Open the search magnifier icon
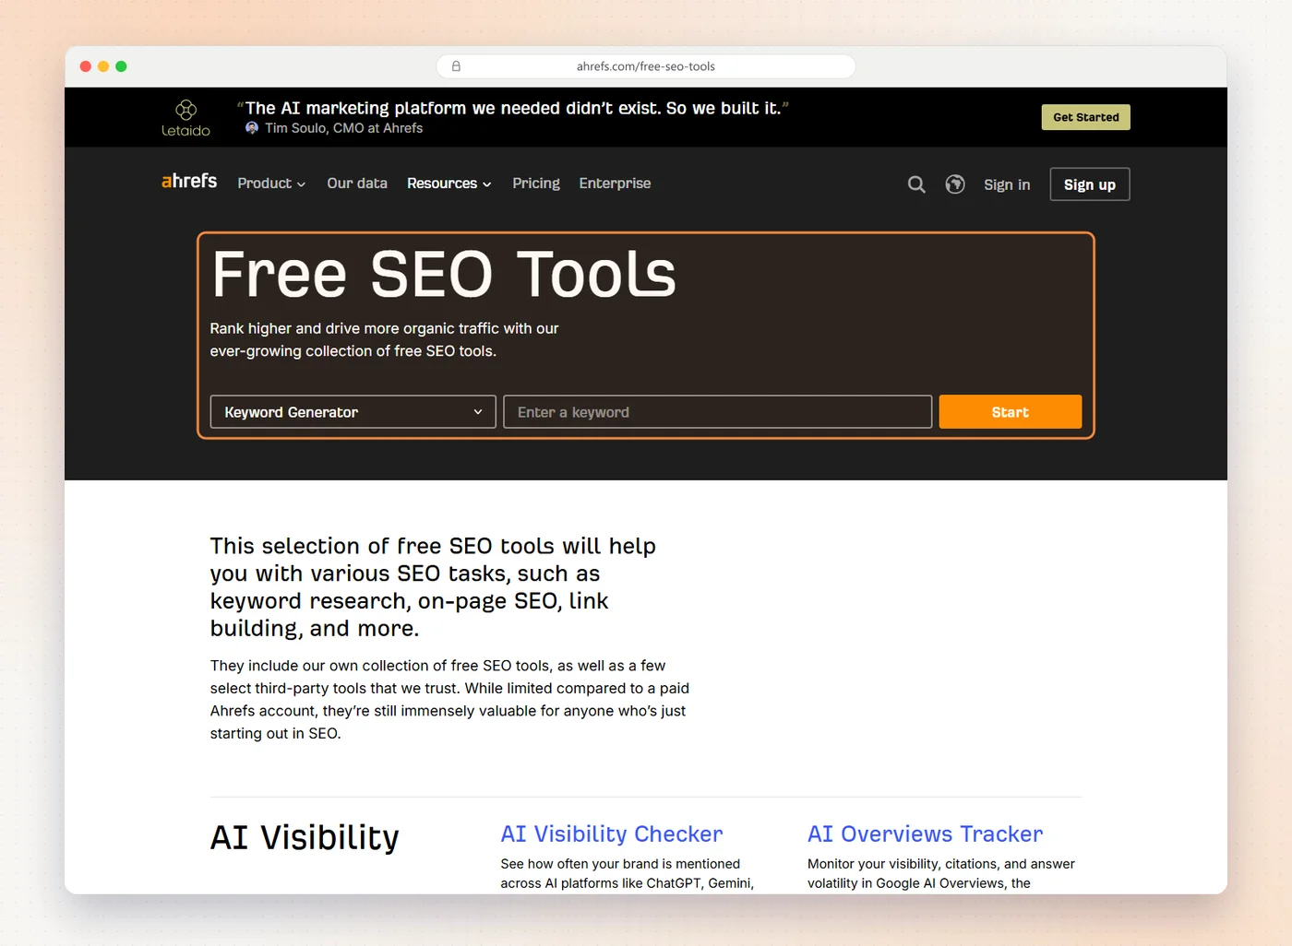 pyautogui.click(x=916, y=184)
